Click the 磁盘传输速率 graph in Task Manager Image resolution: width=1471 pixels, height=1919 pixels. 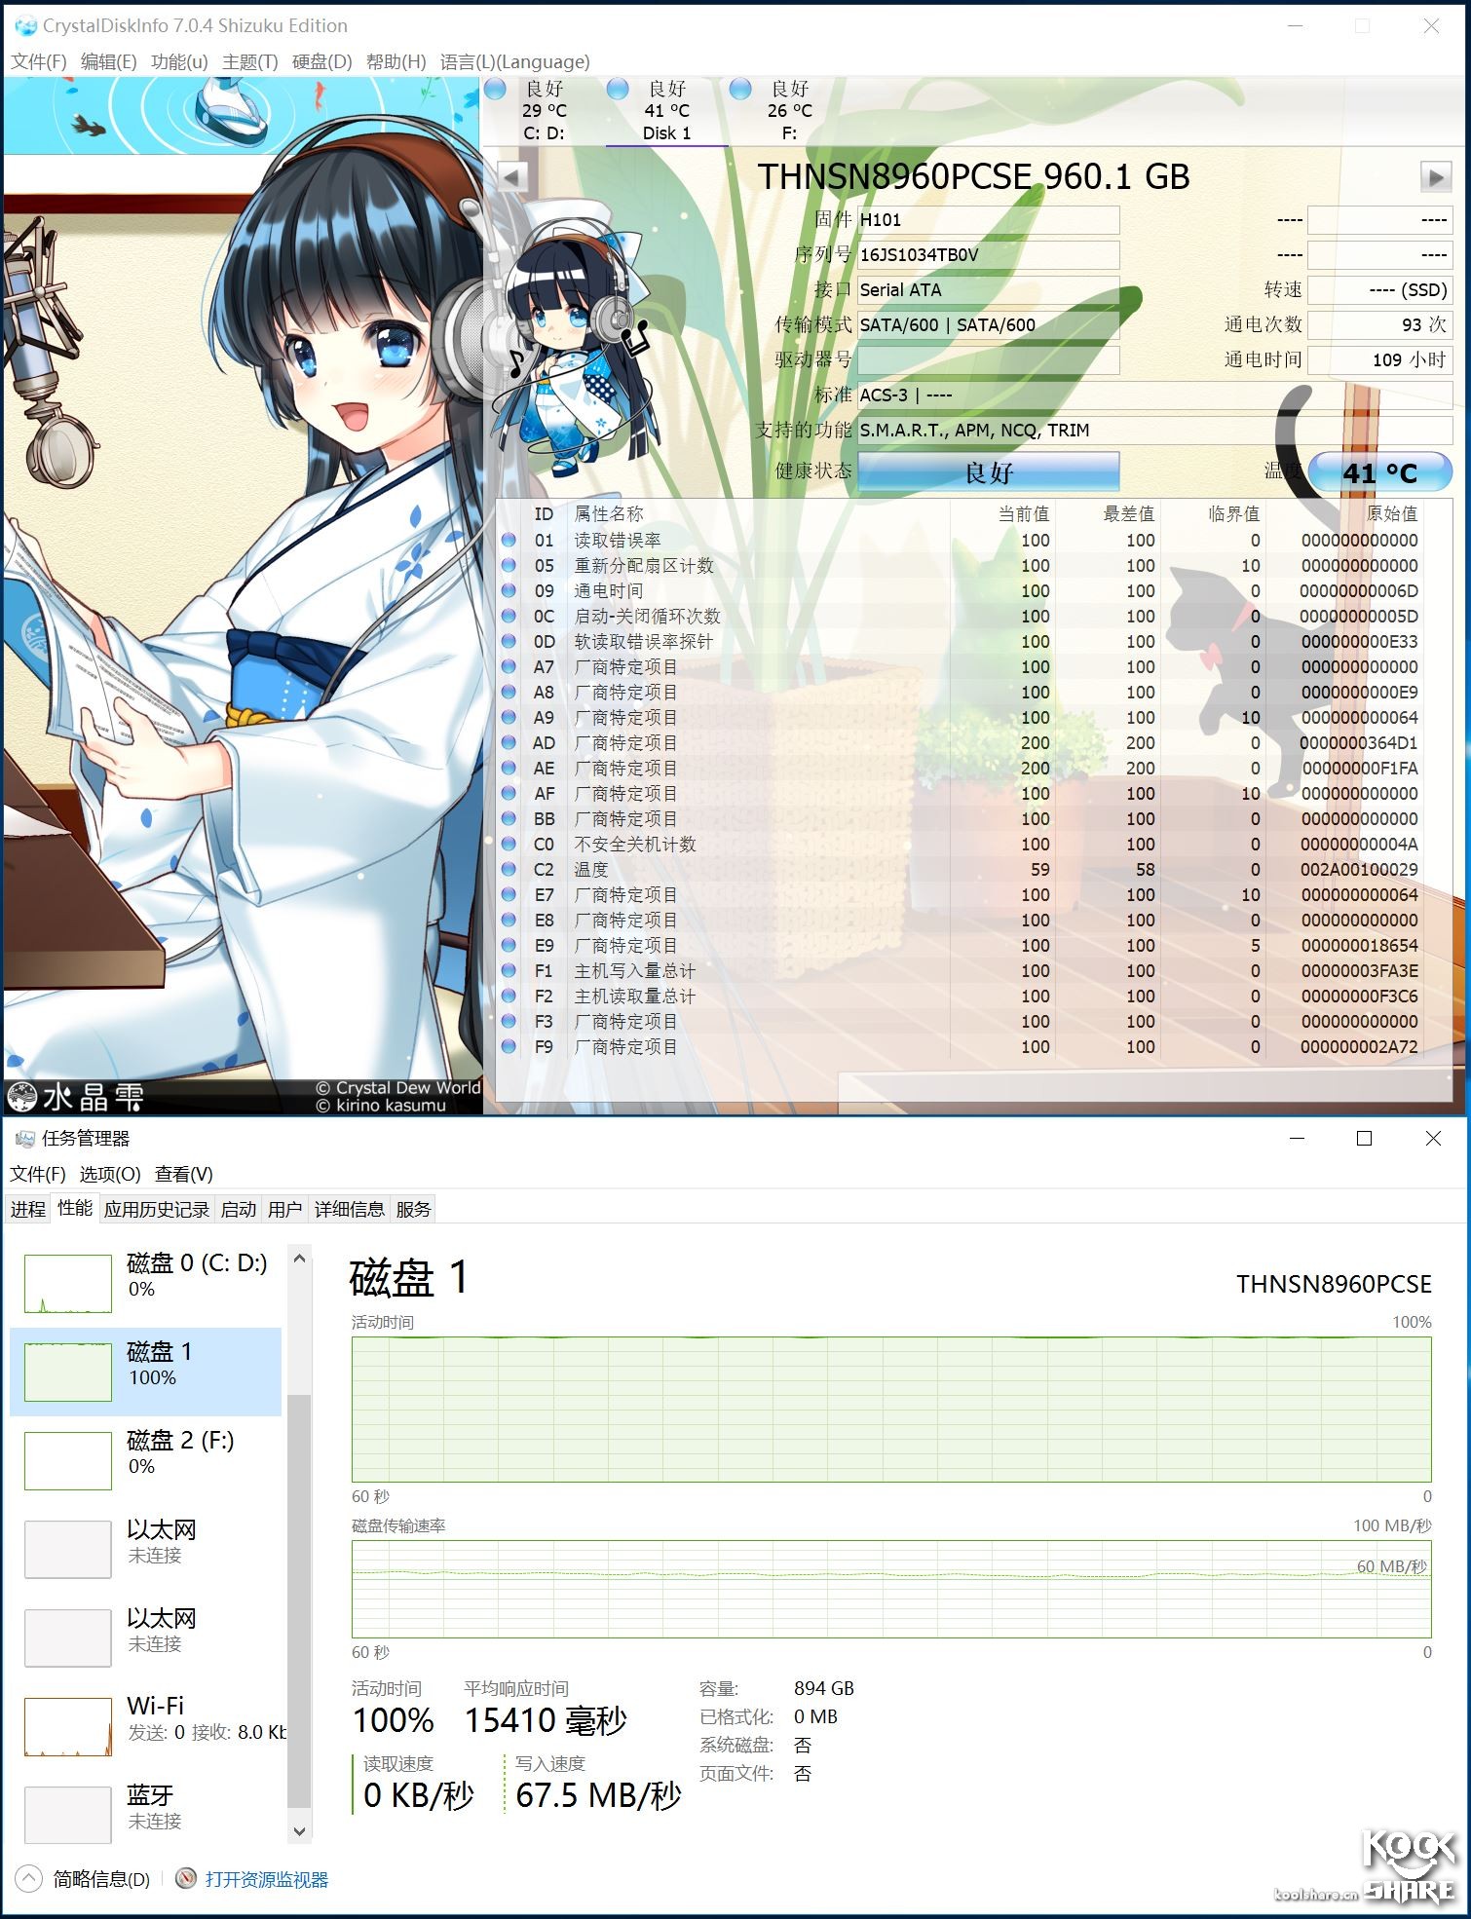pyautogui.click(x=891, y=1589)
